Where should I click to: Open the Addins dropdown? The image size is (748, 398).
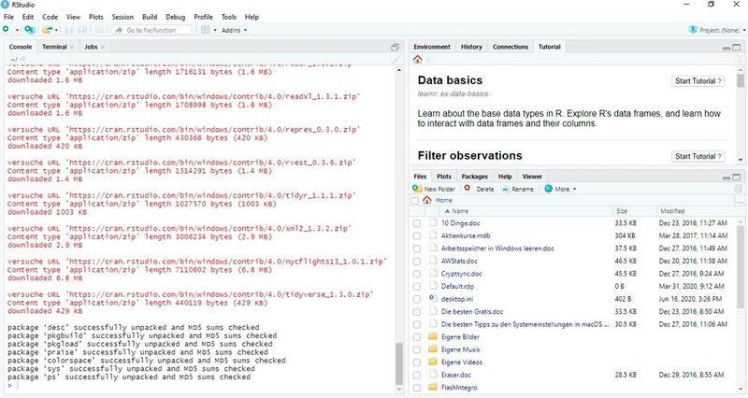235,30
